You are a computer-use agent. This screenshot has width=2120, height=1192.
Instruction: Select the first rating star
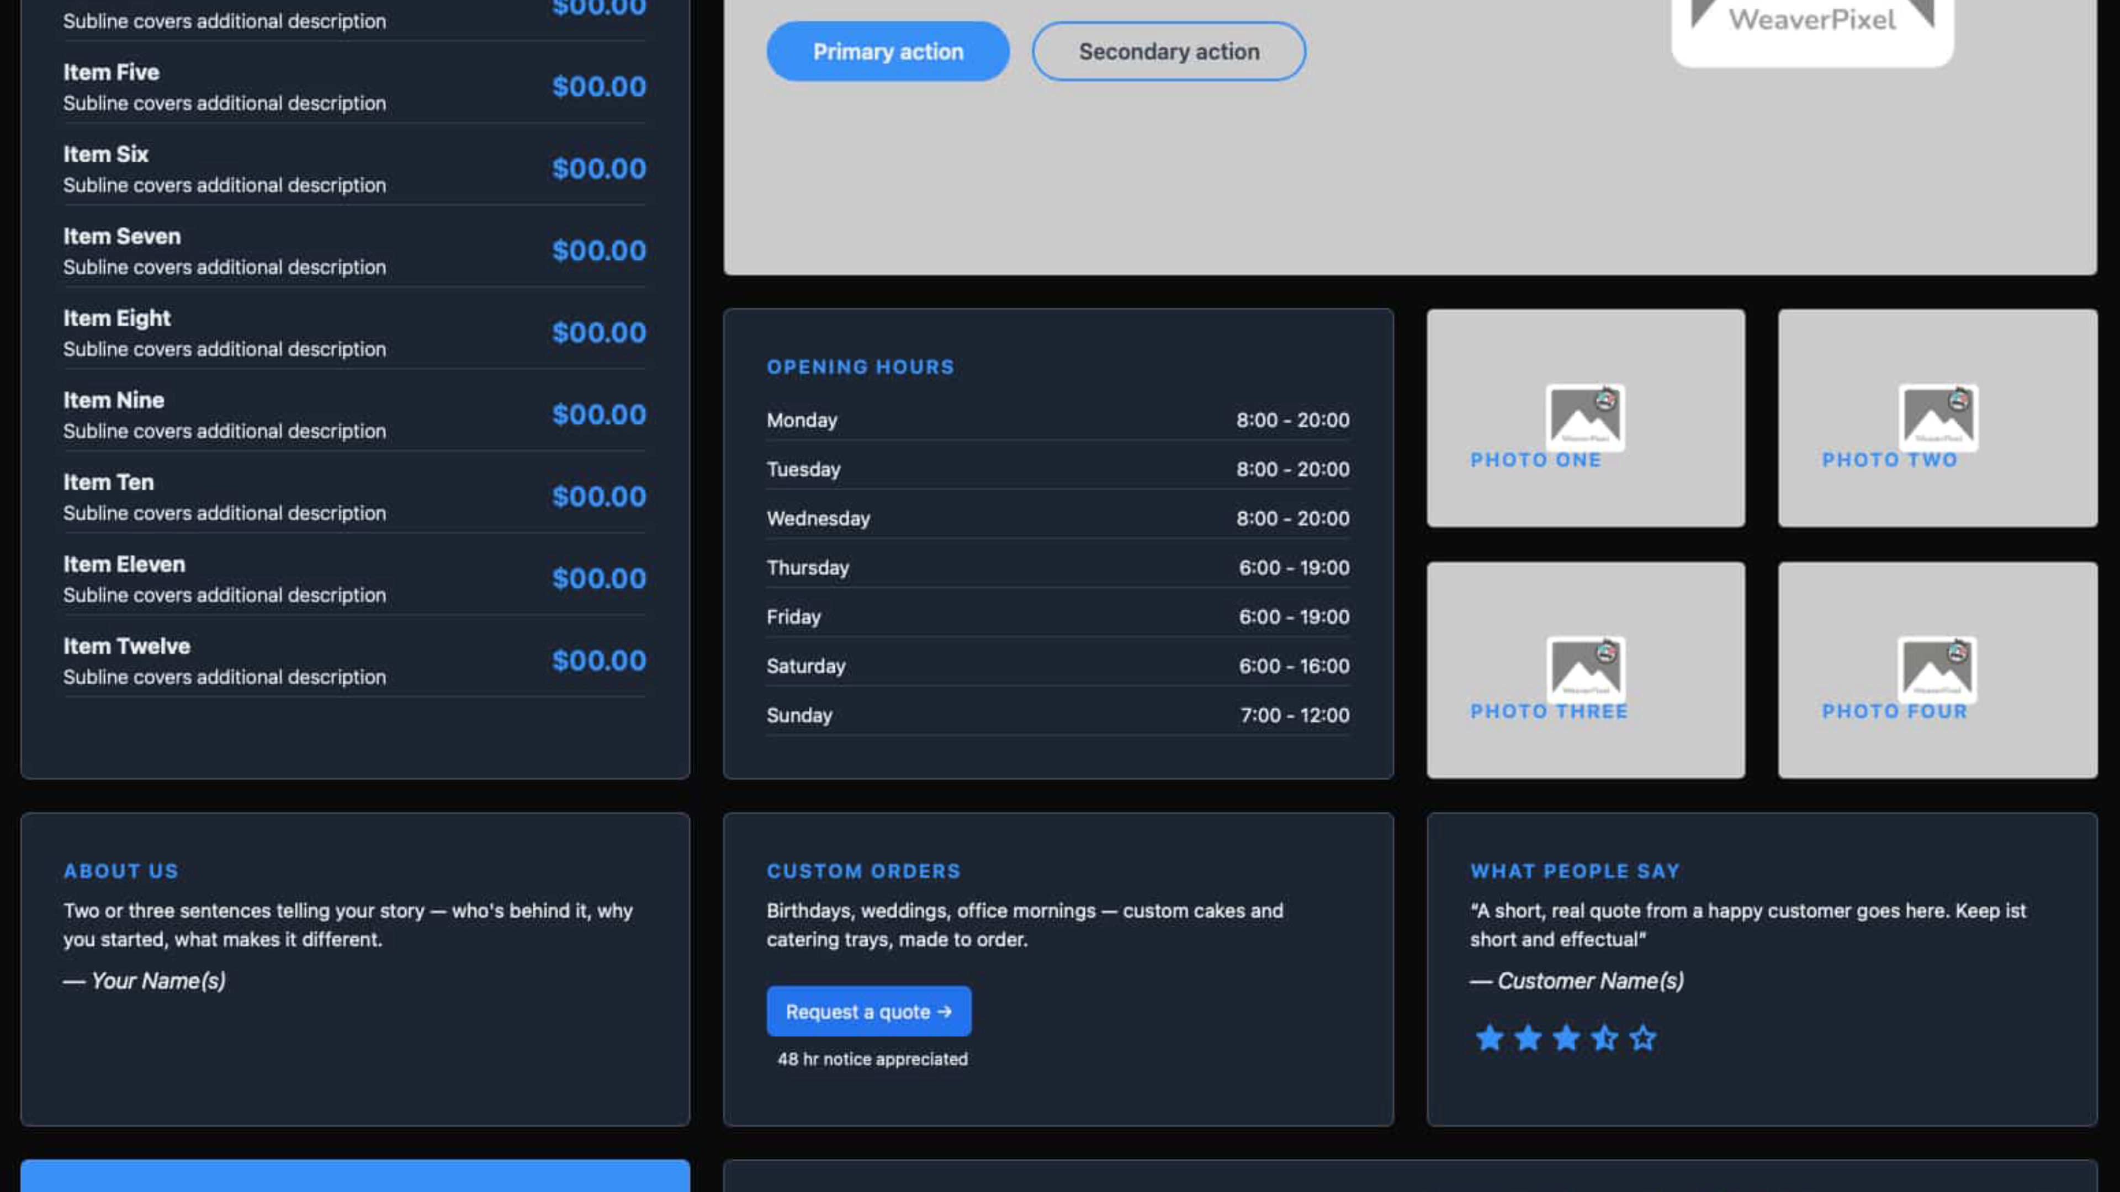(1489, 1038)
